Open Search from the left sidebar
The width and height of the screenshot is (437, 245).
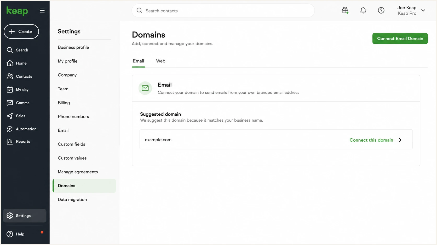pos(17,50)
